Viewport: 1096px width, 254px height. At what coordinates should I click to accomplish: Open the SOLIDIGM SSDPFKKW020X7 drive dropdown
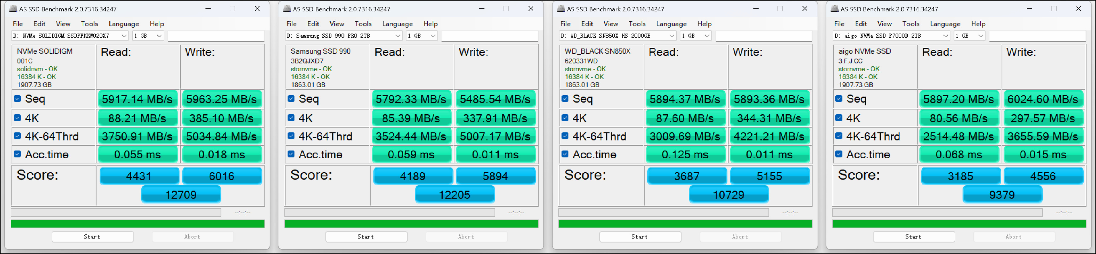(x=70, y=36)
